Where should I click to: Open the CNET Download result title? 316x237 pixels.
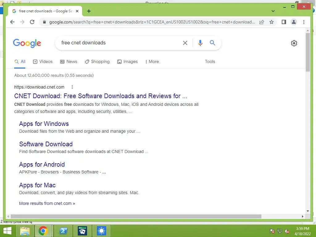pos(101,96)
